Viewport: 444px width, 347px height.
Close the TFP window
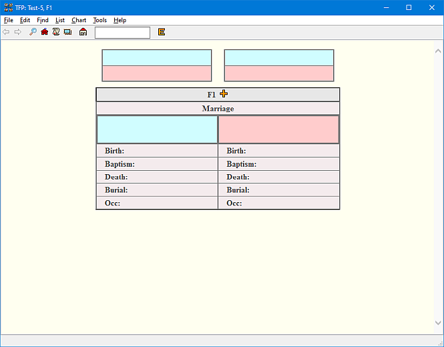pyautogui.click(x=431, y=7)
